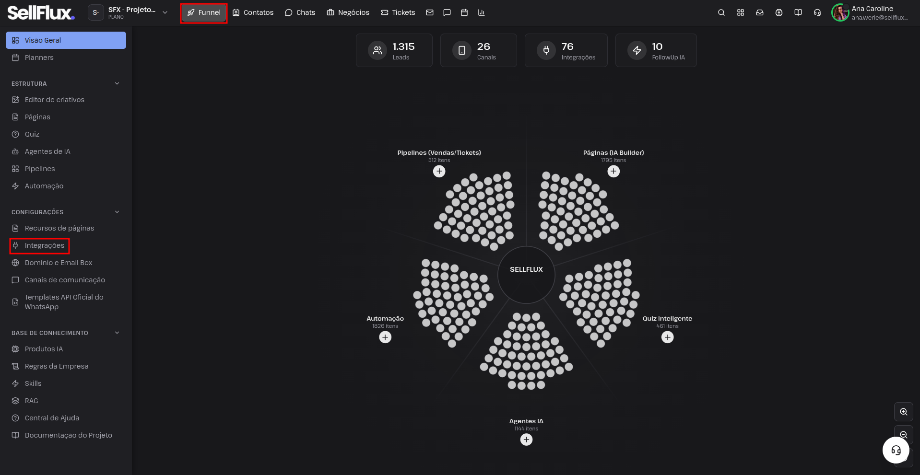Open RAG in the sidebar
This screenshot has width=920, height=475.
(x=66, y=401)
